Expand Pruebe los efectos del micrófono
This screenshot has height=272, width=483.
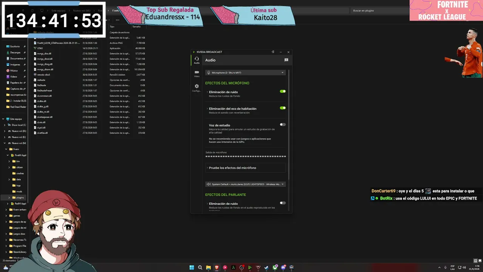(x=245, y=168)
